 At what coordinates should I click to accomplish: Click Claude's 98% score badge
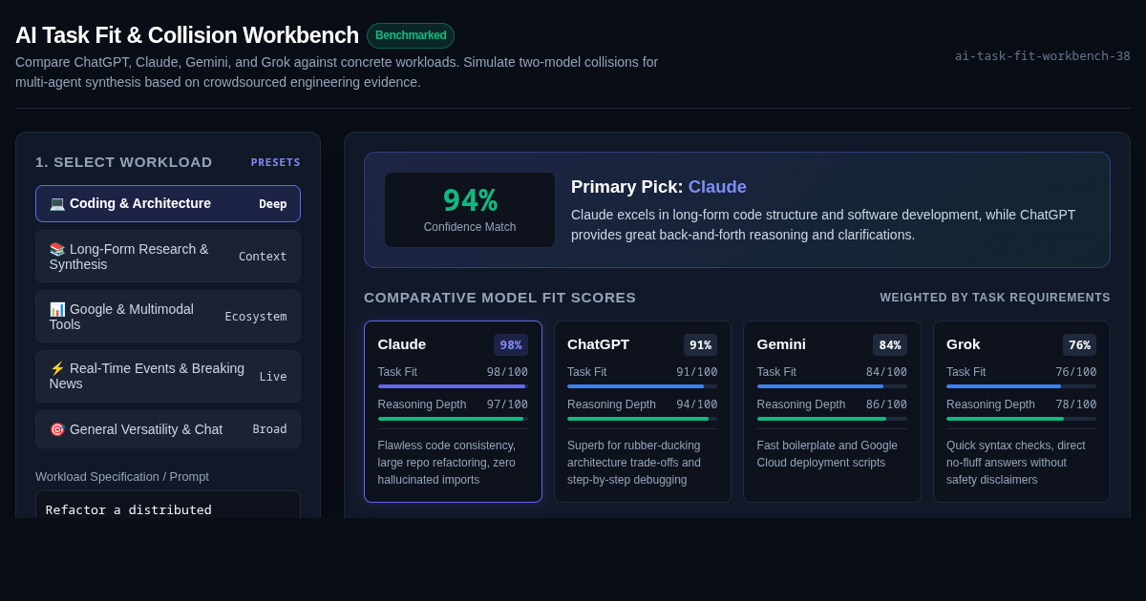click(511, 344)
